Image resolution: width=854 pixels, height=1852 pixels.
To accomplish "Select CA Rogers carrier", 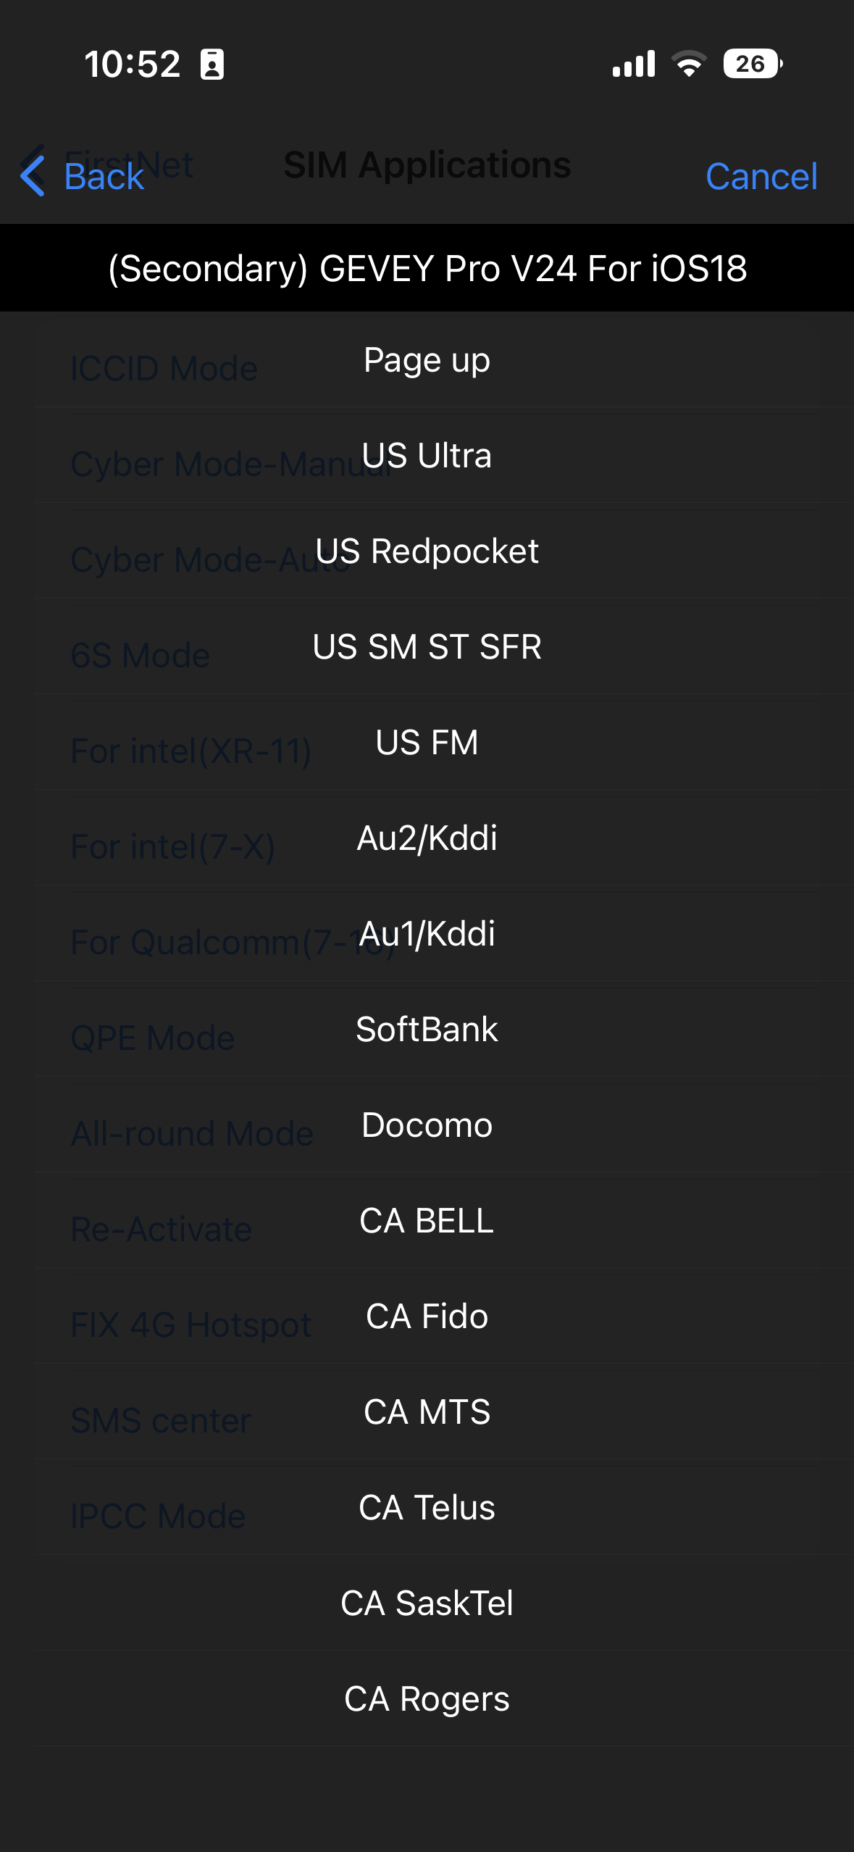I will [x=427, y=1699].
